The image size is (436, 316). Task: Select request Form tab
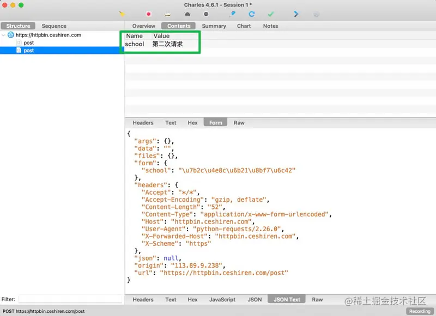(x=215, y=122)
